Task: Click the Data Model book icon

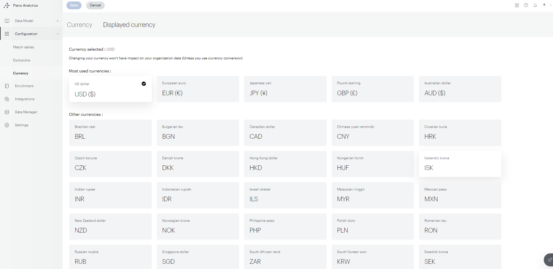Action: point(7,21)
